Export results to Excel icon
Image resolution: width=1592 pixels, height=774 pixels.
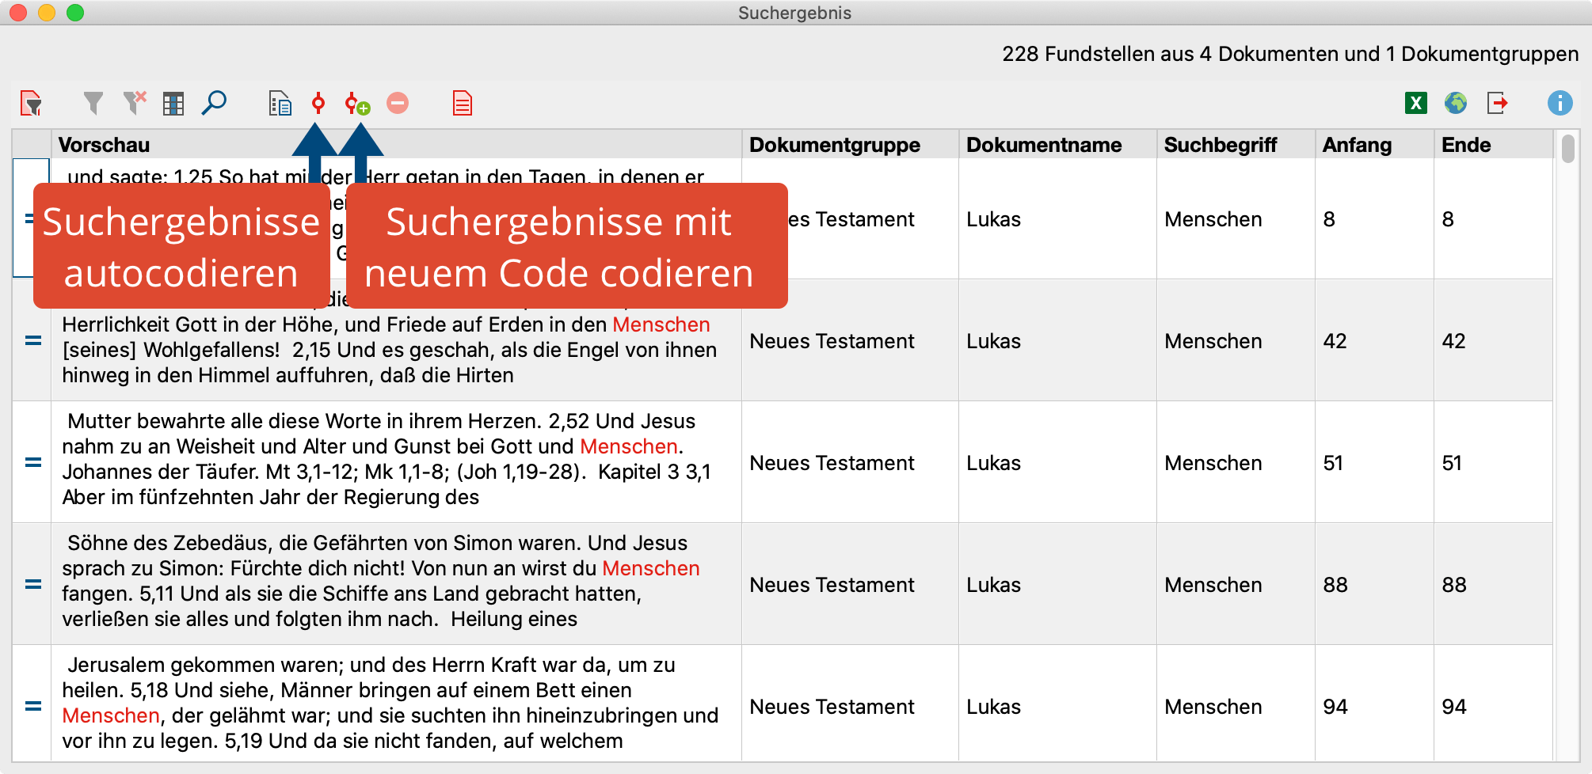(1416, 103)
